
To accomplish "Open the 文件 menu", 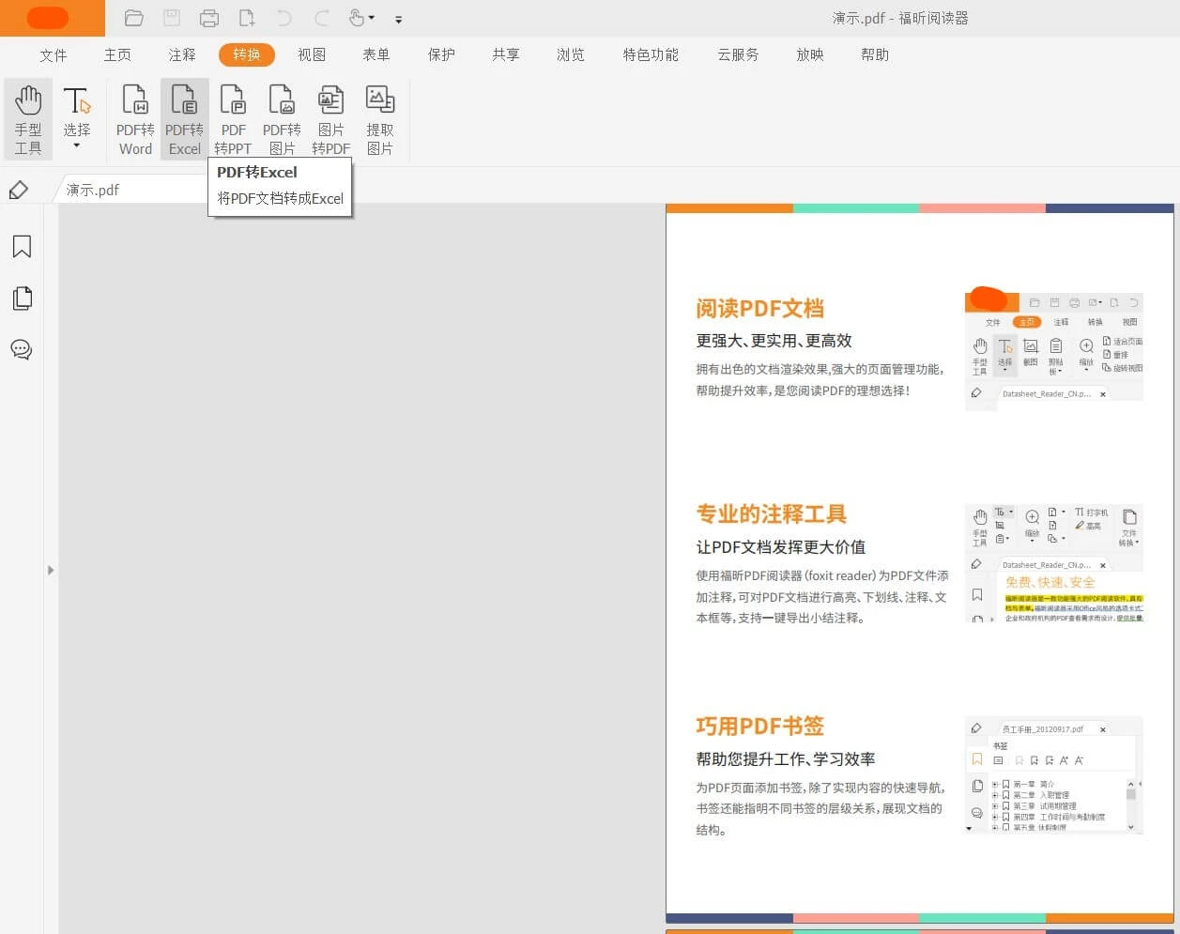I will coord(54,54).
